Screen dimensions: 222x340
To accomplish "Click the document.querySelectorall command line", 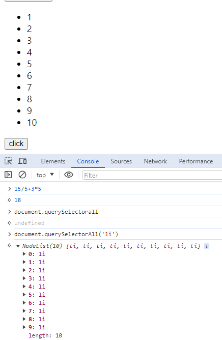I will coord(56,212).
